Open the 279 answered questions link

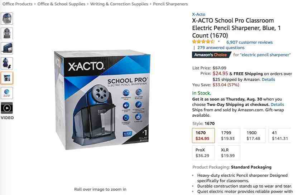(x=221, y=48)
